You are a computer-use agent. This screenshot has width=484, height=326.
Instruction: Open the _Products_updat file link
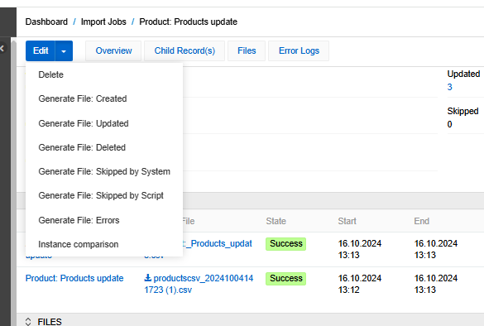pyautogui.click(x=218, y=243)
